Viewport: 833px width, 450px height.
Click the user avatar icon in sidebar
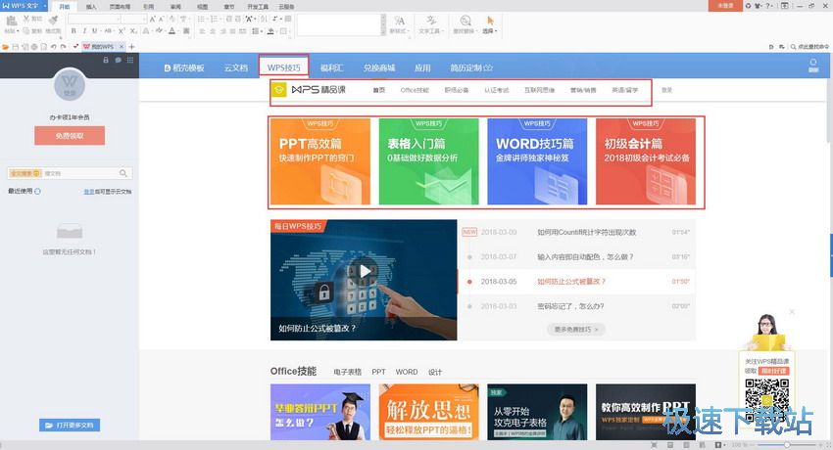click(70, 85)
